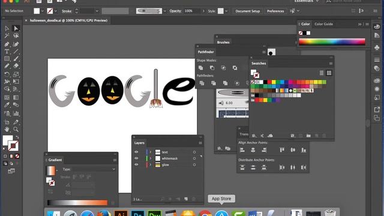Click the Opacity value field
Screen dimensions: 384x216
(192, 11)
